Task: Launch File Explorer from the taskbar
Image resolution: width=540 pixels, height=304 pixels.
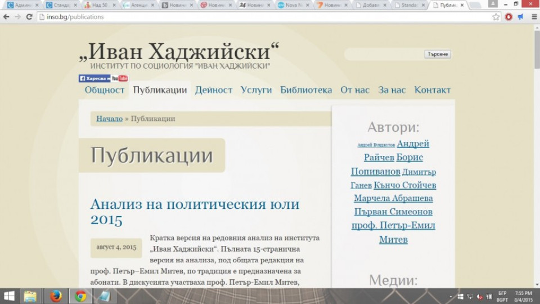Action: pyautogui.click(x=30, y=296)
